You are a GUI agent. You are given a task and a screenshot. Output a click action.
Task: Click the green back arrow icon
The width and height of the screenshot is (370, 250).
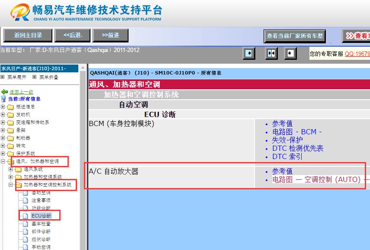click(4, 92)
